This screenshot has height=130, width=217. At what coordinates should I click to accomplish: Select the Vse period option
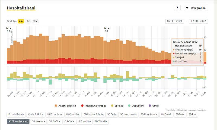pyautogui.click(x=35, y=21)
